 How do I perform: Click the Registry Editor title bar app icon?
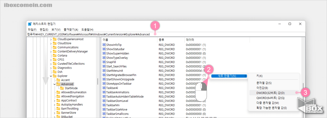point(30,24)
